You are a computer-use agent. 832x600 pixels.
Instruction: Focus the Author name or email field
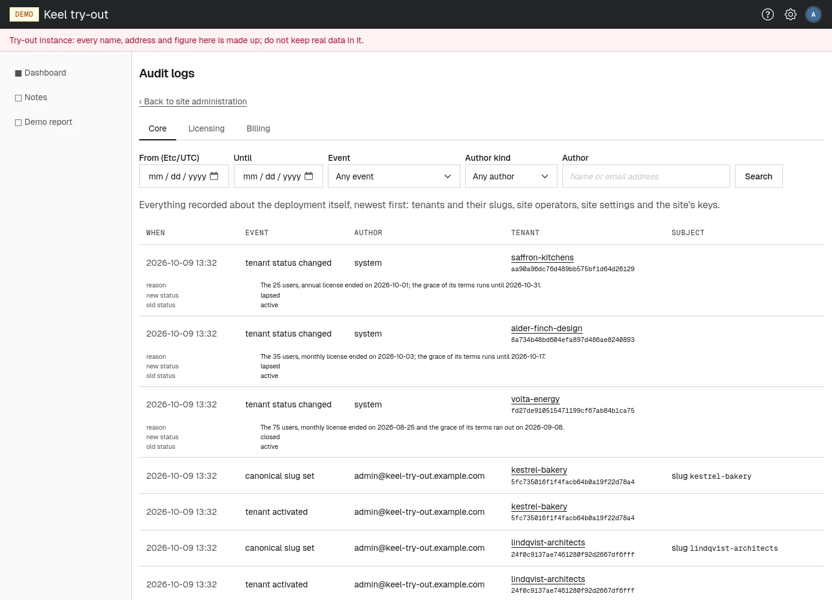pyautogui.click(x=646, y=176)
